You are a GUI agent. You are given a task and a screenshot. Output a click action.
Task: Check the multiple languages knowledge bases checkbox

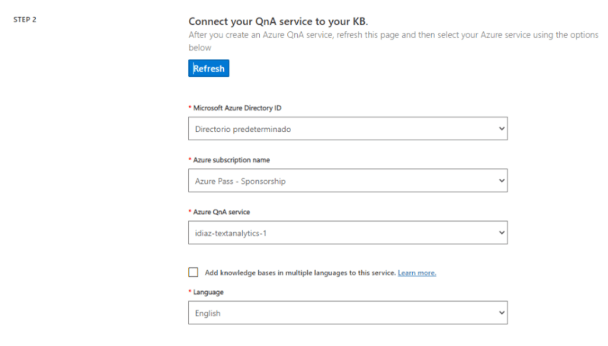193,272
